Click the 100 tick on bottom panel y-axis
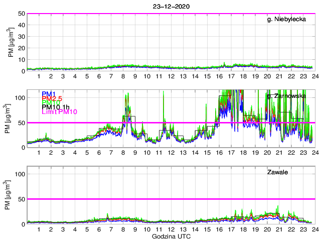 pos(20,174)
